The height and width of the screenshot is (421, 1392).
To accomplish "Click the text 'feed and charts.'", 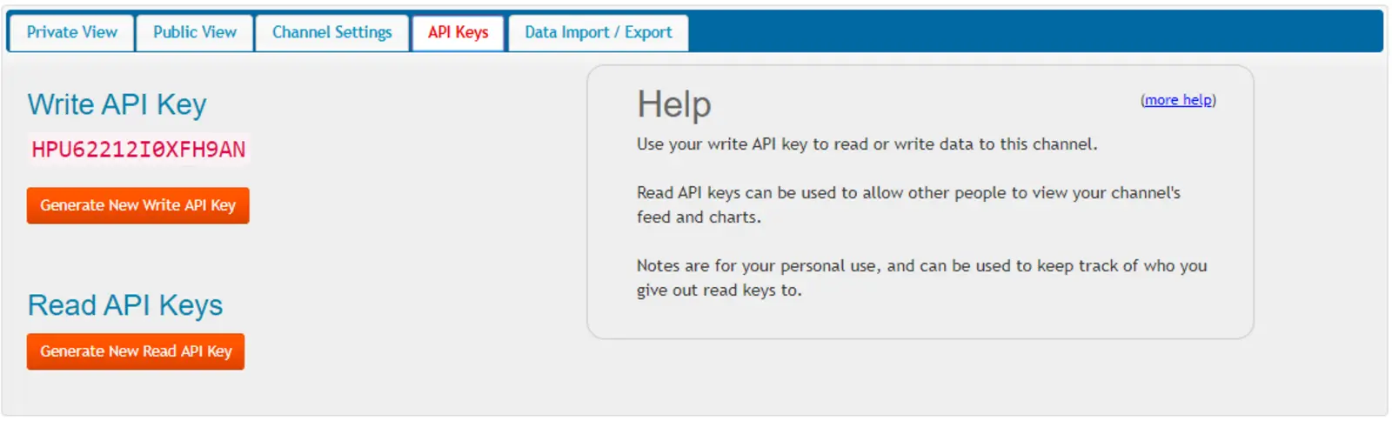I will click(699, 217).
